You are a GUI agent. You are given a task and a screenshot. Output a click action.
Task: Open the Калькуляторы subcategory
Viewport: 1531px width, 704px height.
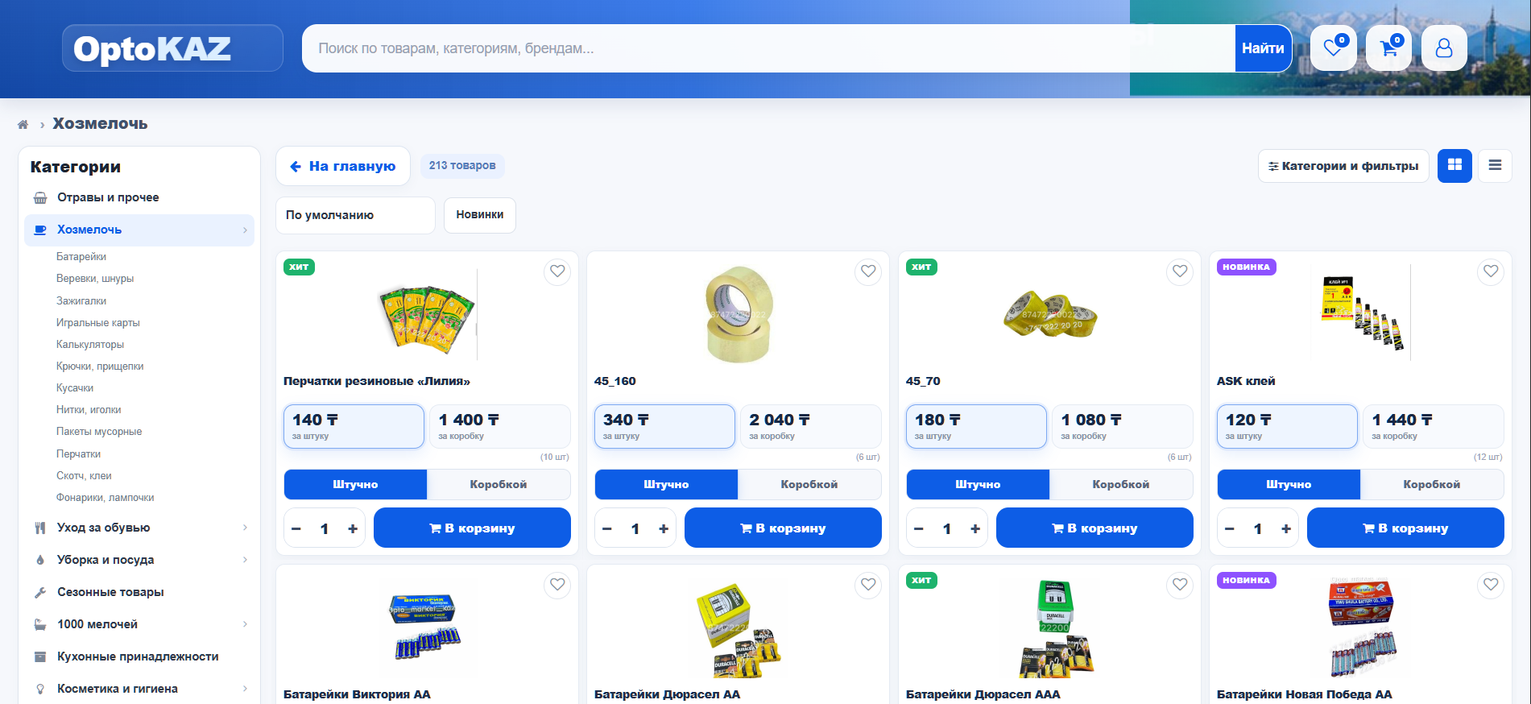pos(90,345)
